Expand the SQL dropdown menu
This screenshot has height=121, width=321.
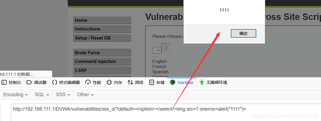42,95
